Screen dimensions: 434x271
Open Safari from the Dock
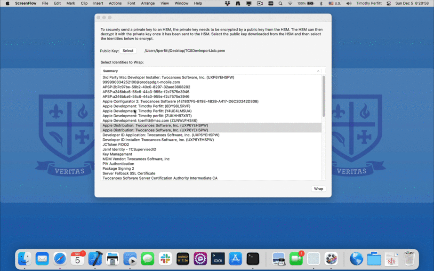pyautogui.click(x=60, y=259)
